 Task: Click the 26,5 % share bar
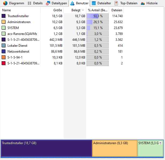click(x=98, y=22)
